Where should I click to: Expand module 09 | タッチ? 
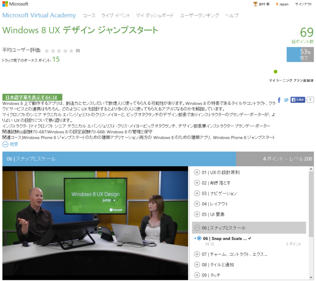[x=197, y=275]
